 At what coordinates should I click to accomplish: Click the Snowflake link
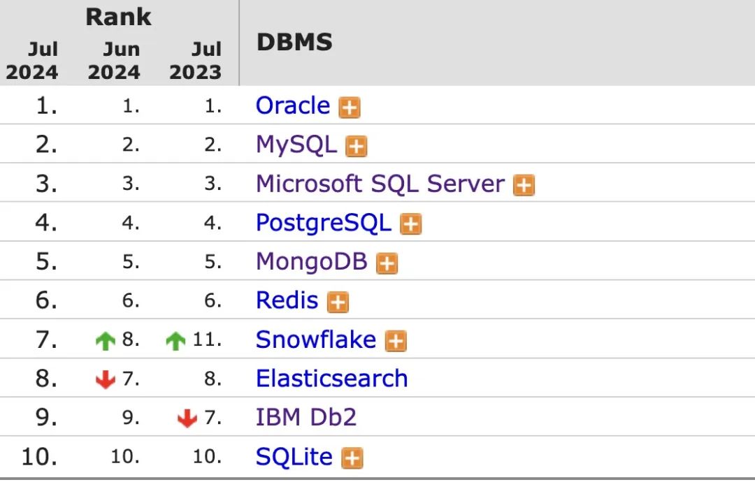point(315,339)
